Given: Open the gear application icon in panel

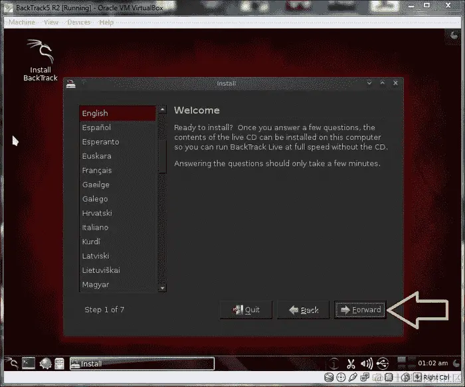Looking at the screenshot, I should point(45,364).
